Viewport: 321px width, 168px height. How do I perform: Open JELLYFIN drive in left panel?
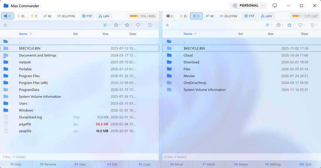[66, 16]
